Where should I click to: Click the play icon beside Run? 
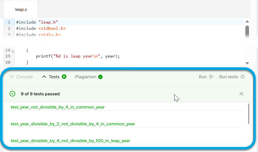[x=211, y=77]
